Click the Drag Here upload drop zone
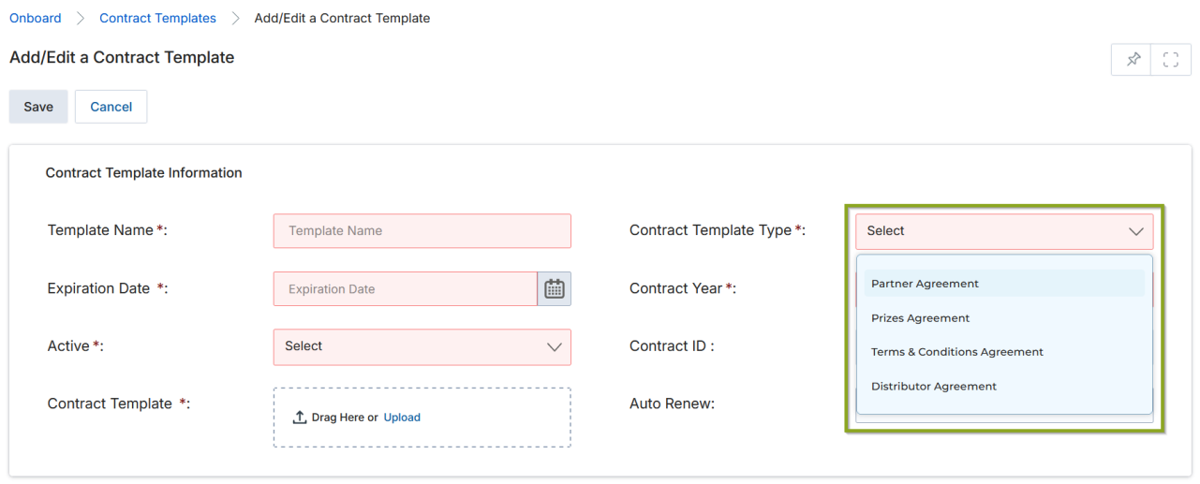This screenshot has height=484, width=1200. pyautogui.click(x=422, y=418)
